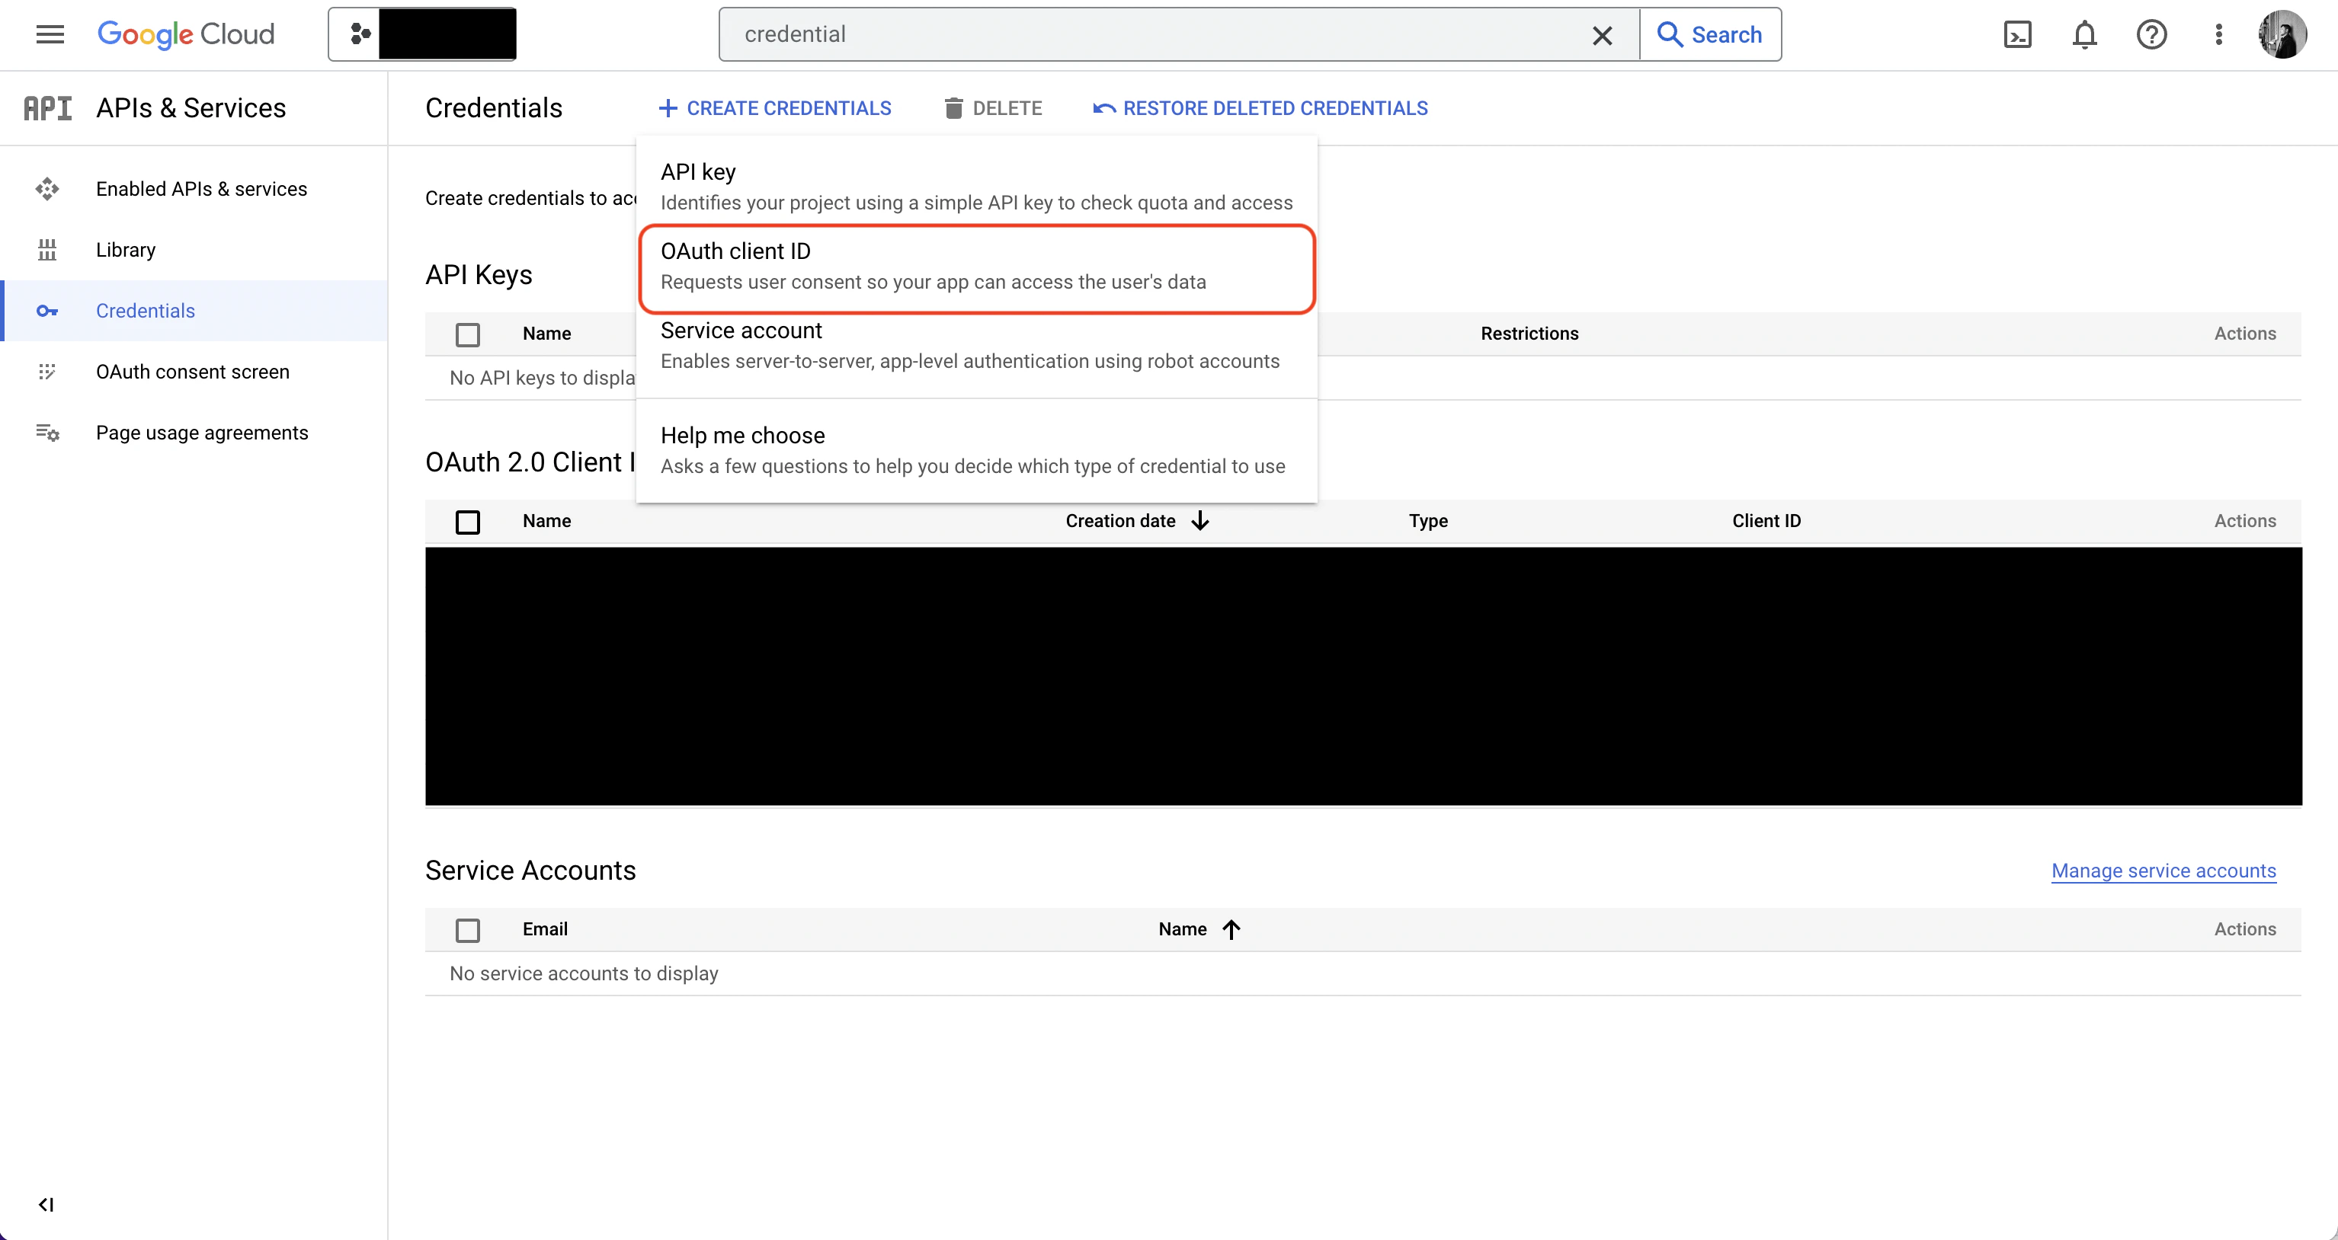Check the OAuth 2.0 Client select-all checkbox

click(x=467, y=522)
